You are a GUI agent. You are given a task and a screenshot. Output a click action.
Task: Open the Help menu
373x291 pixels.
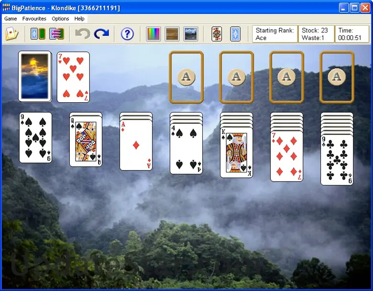pyautogui.click(x=79, y=19)
